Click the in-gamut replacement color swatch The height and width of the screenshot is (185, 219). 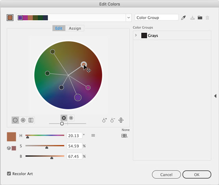(14, 148)
